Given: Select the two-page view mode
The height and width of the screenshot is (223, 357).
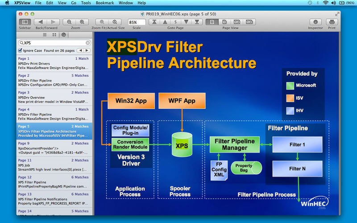Looking at the screenshot, I should [x=237, y=22].
